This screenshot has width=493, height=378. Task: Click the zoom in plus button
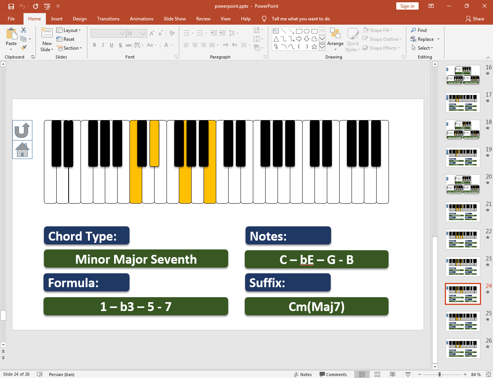465,374
